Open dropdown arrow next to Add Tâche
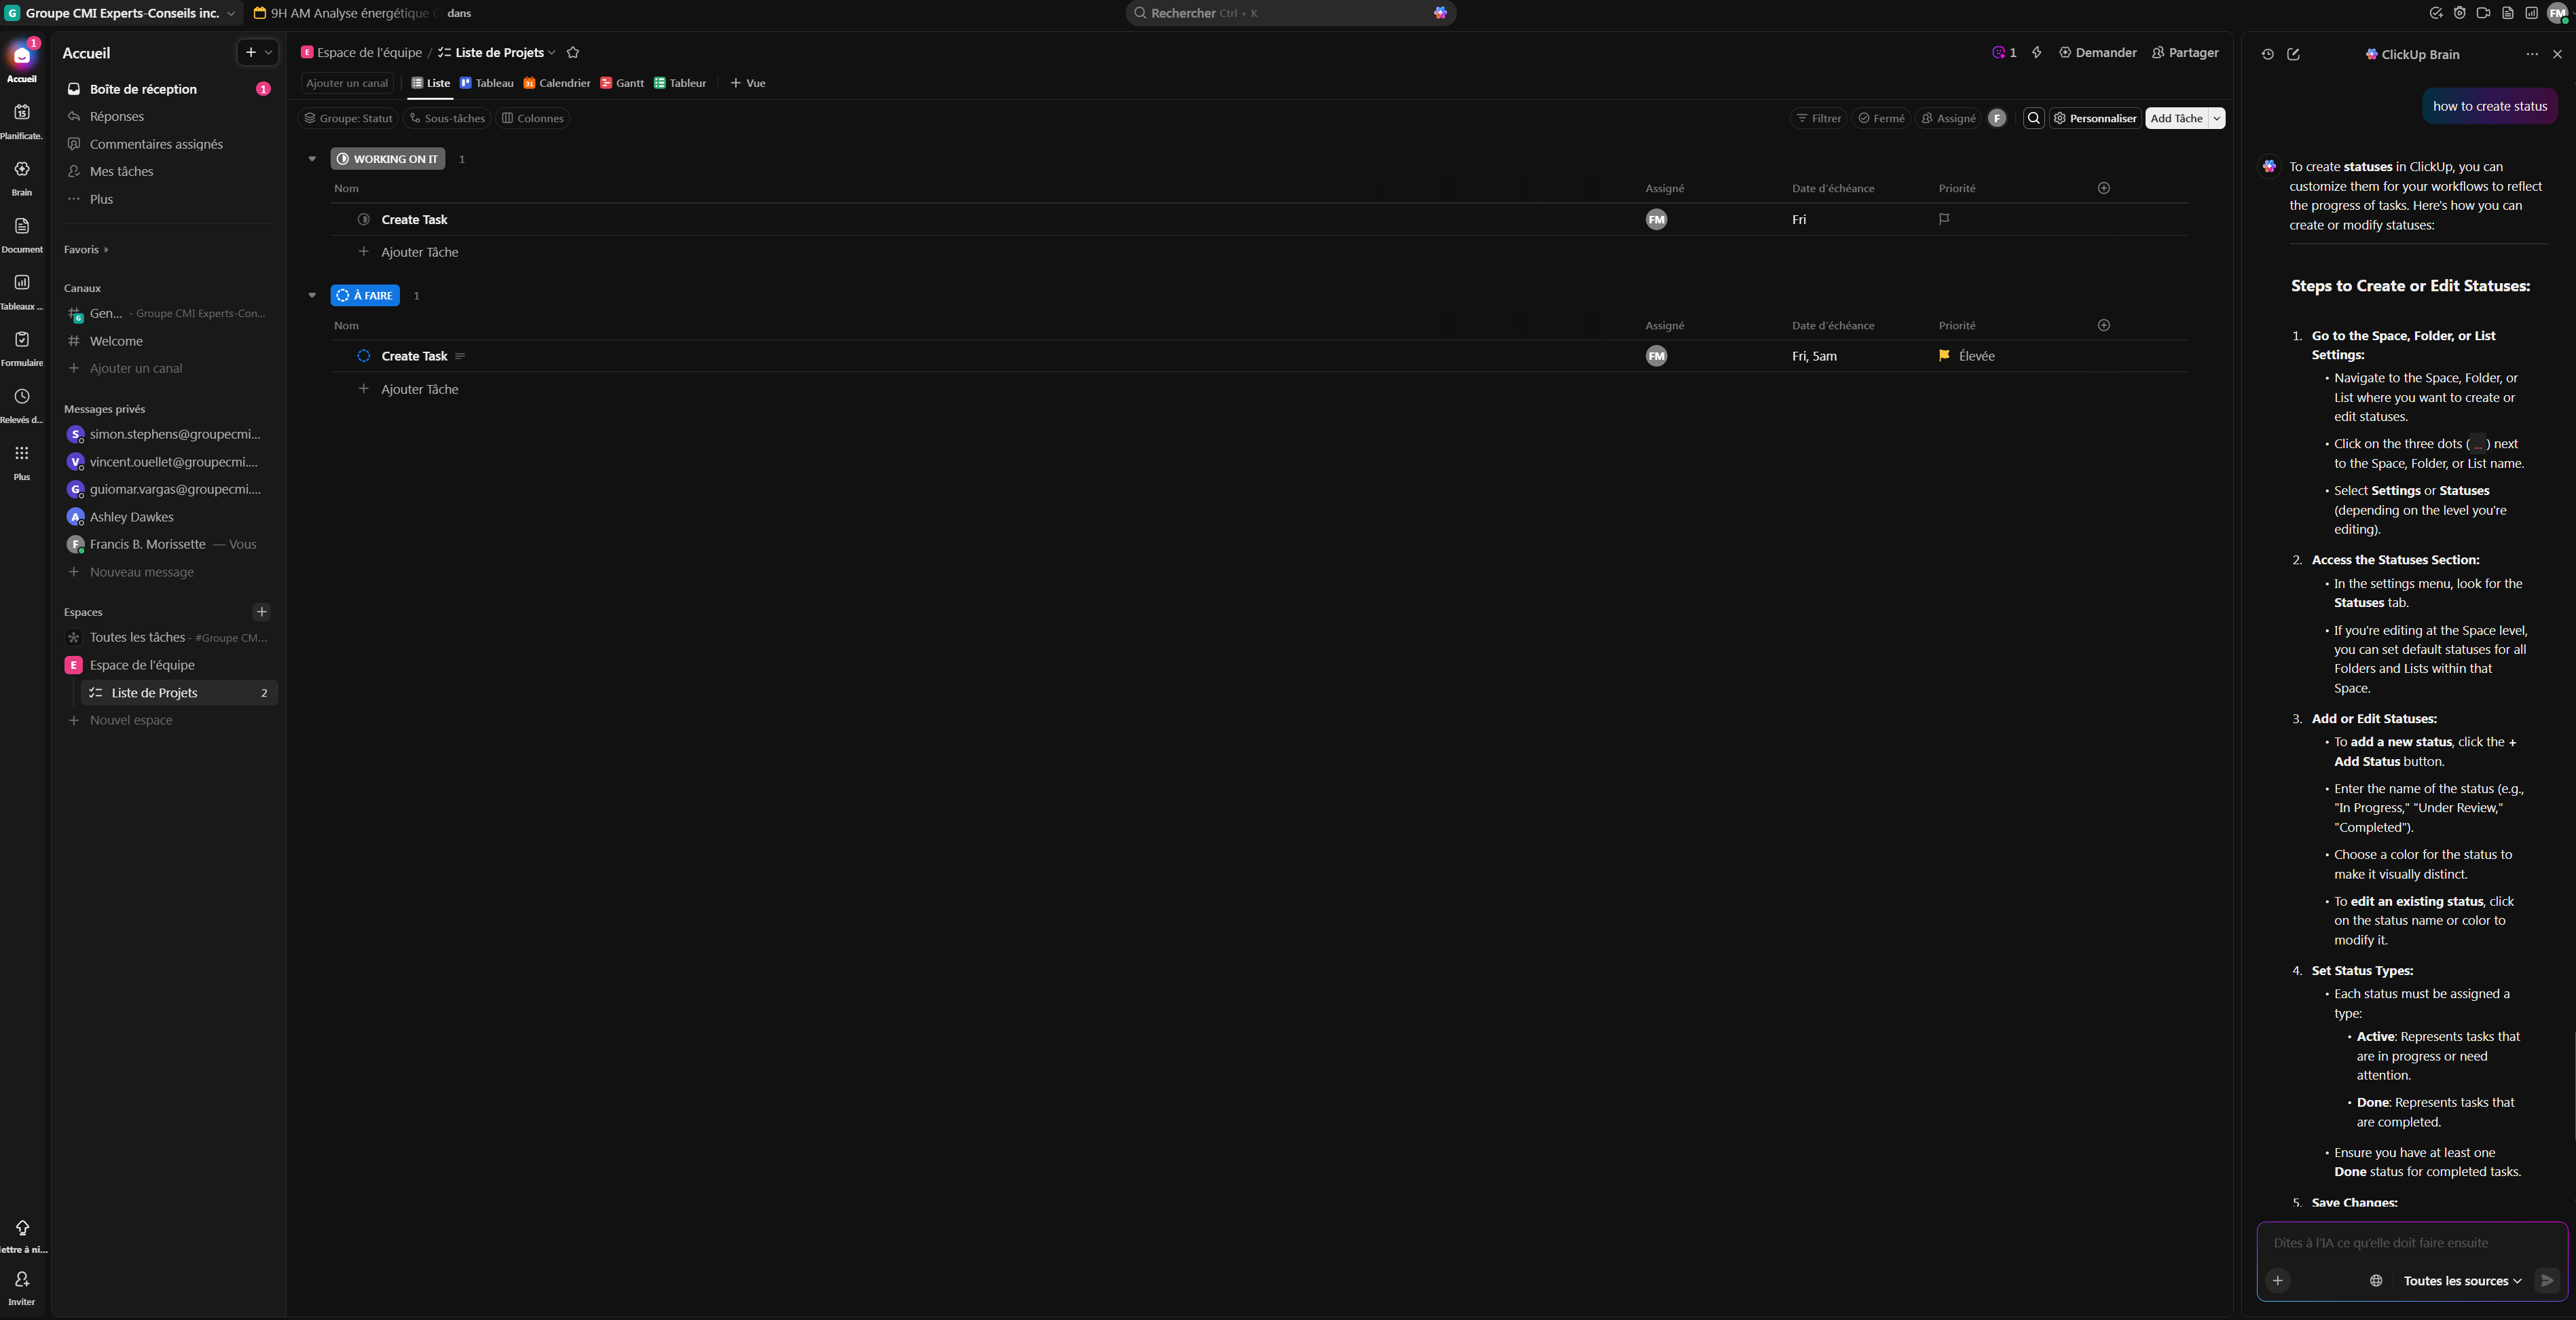This screenshot has width=2576, height=1320. click(2217, 118)
